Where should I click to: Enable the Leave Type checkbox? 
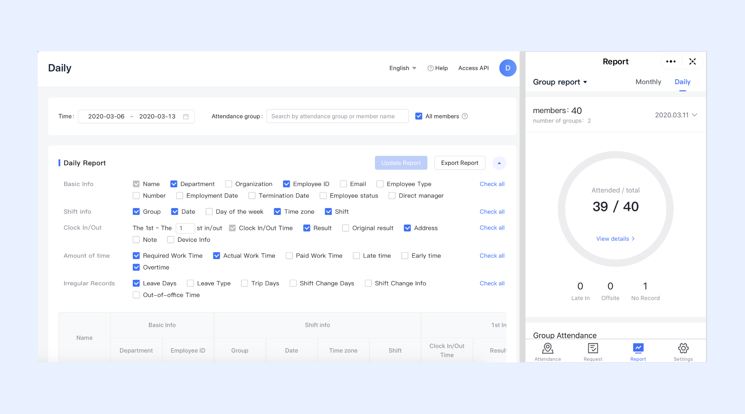[x=190, y=283]
